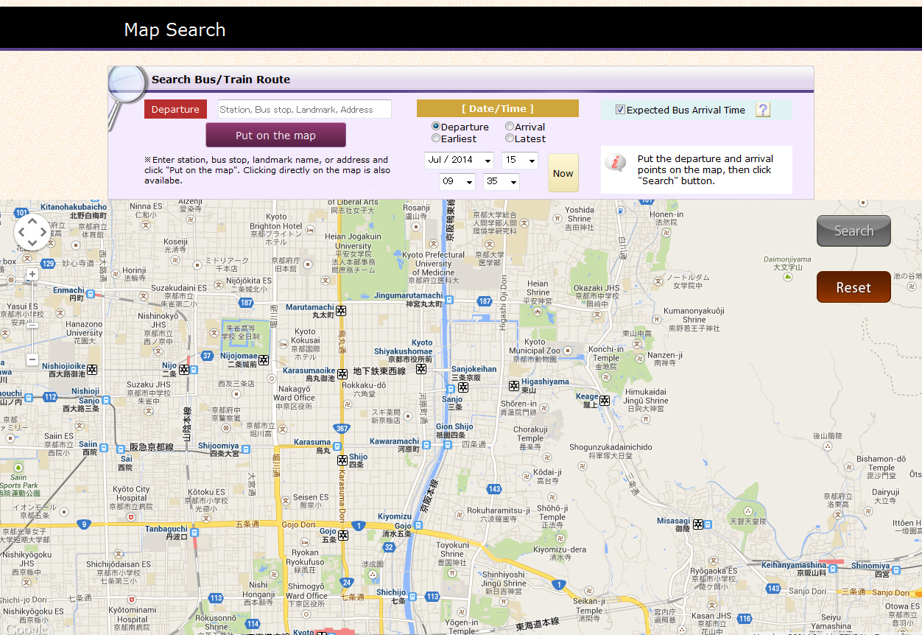Pan the map right with the arrow
The width and height of the screenshot is (922, 635).
coord(44,232)
